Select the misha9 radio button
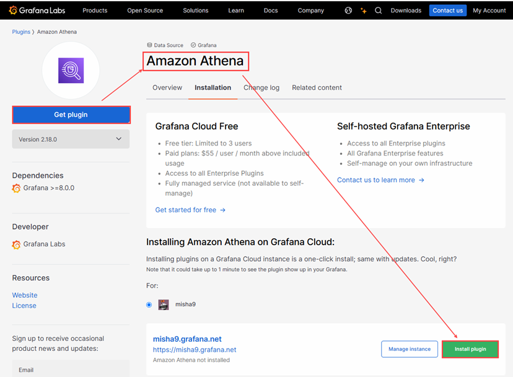513x377 pixels. click(x=149, y=305)
